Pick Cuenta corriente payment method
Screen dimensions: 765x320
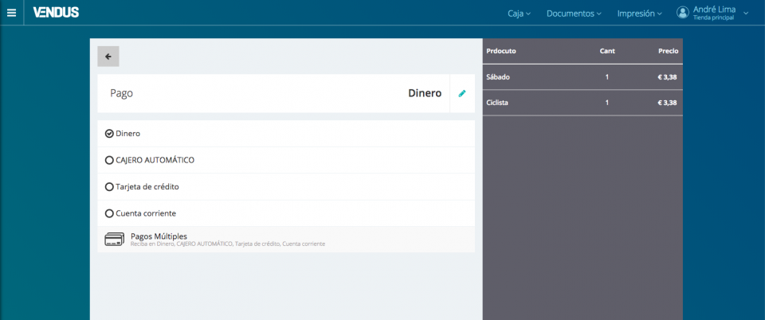click(110, 213)
